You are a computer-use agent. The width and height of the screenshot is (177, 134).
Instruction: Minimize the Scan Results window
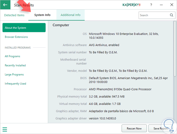(x=161, y=5)
